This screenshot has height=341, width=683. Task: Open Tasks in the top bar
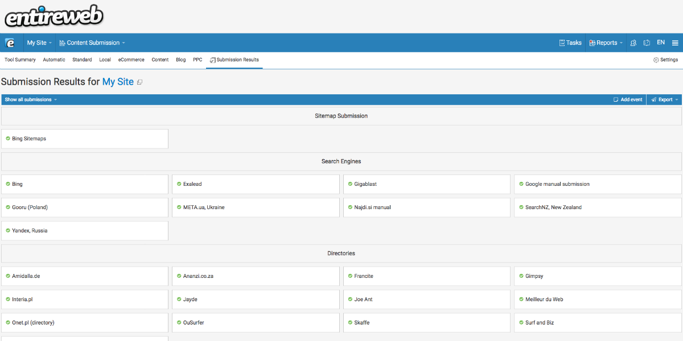570,43
